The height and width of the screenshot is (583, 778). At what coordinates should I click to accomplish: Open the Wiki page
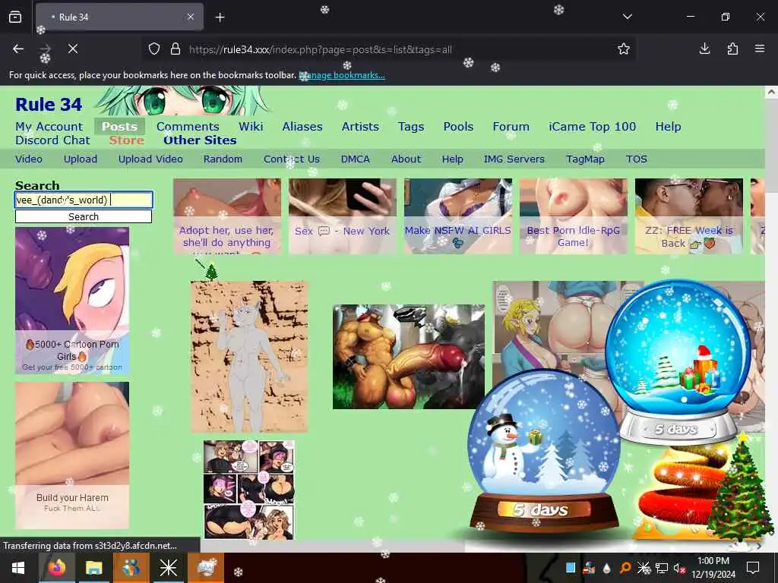(x=251, y=127)
